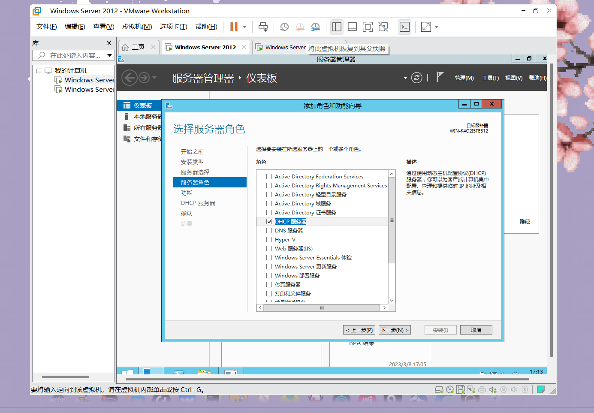Check Active Directory 证书服务 role

pos(269,213)
